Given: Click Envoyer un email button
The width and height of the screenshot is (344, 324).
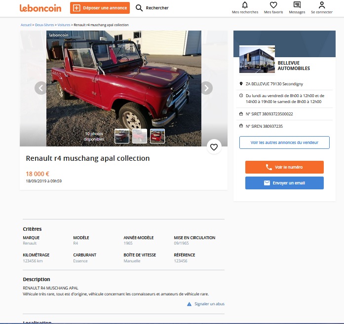Looking at the screenshot, I should (284, 183).
